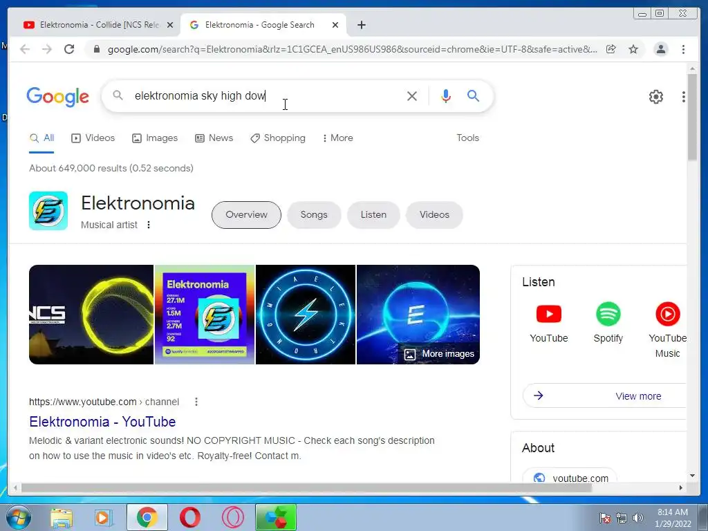Select the Songs chip
This screenshot has height=531, width=708.
pos(314,215)
